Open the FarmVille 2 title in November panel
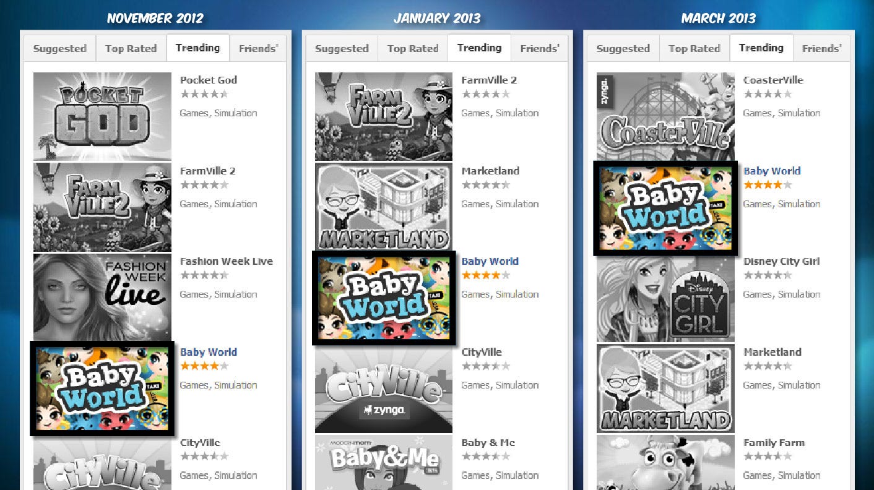Screen dimensions: 874x490 pos(208,171)
